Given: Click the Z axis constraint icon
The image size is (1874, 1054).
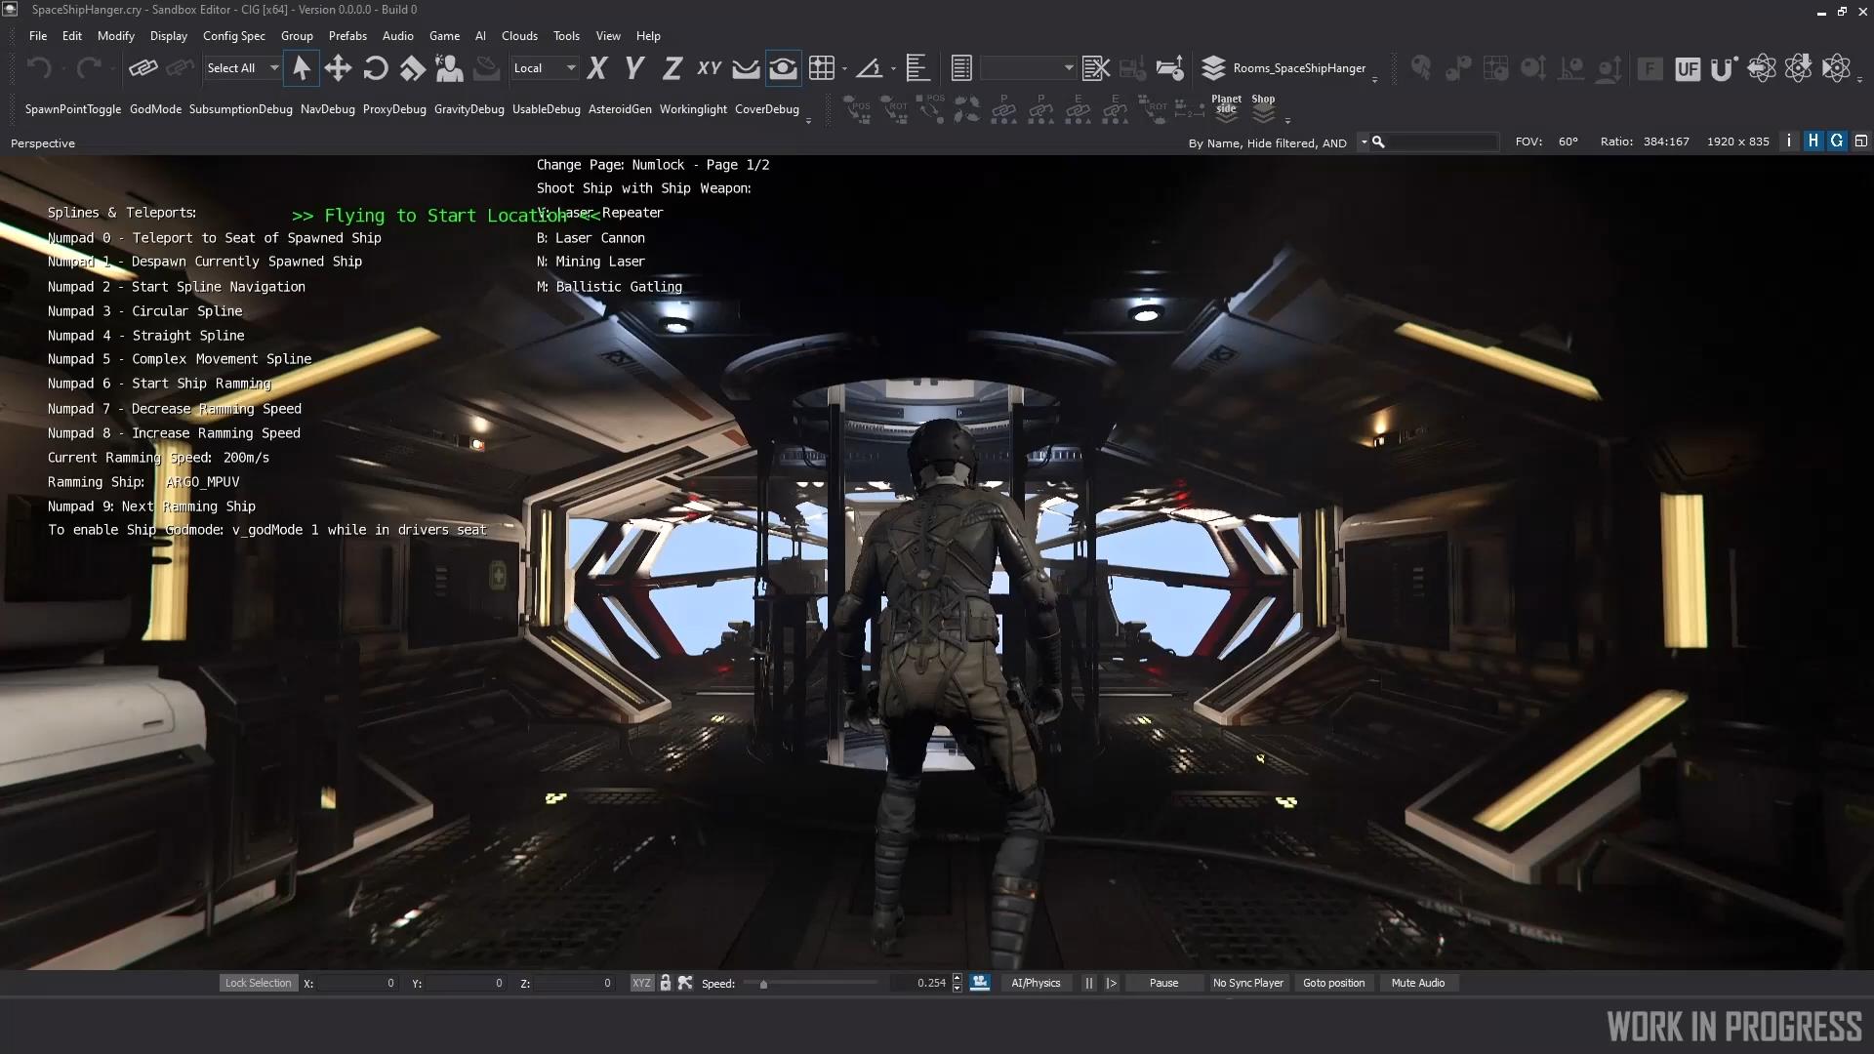Looking at the screenshot, I should pyautogui.click(x=672, y=68).
